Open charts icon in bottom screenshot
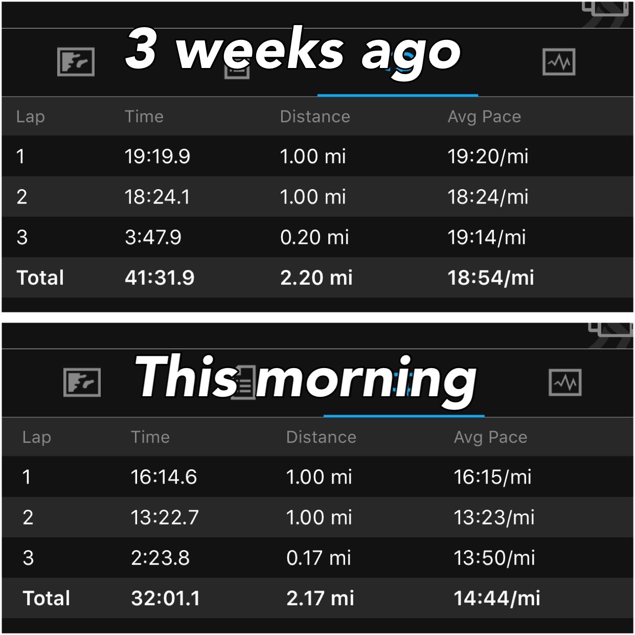This screenshot has height=635, width=635. 565,382
